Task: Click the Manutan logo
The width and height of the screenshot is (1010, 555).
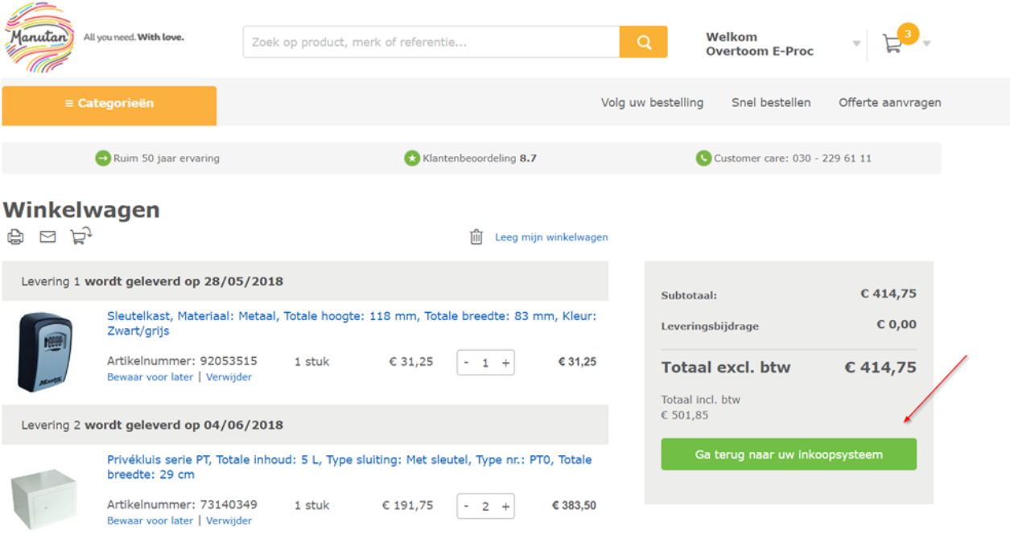Action: (x=40, y=37)
